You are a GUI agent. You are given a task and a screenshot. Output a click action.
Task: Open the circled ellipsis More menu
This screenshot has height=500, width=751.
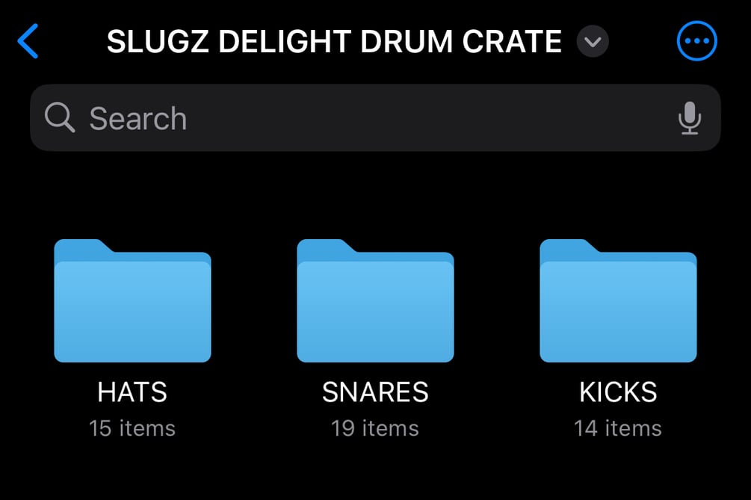click(x=696, y=42)
